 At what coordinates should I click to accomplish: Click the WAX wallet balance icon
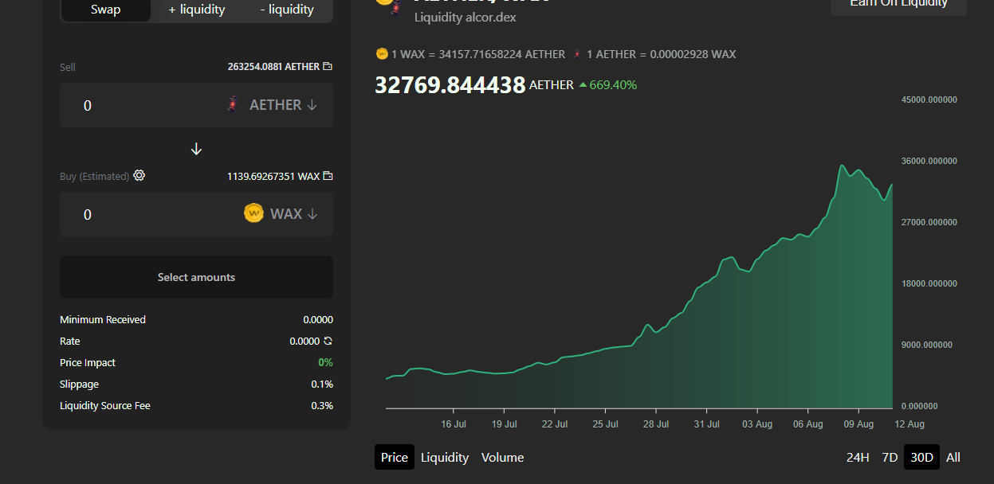coord(328,176)
